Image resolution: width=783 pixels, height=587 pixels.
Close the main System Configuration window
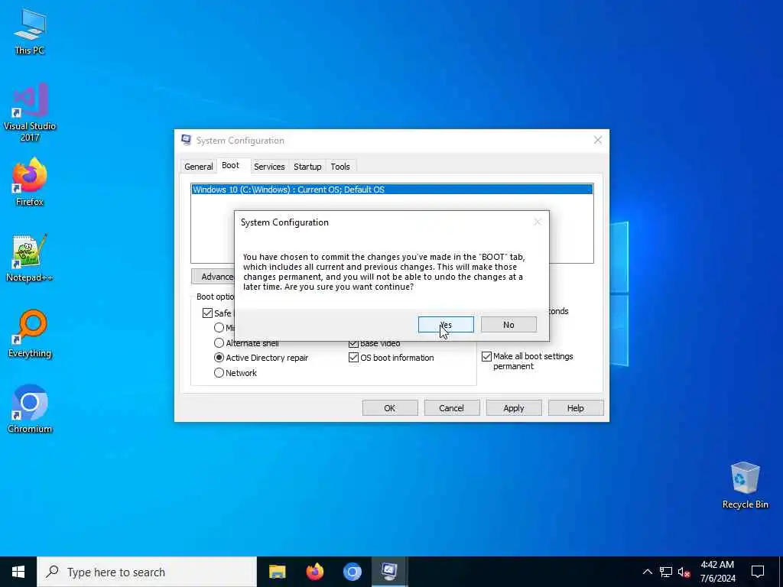click(x=597, y=141)
